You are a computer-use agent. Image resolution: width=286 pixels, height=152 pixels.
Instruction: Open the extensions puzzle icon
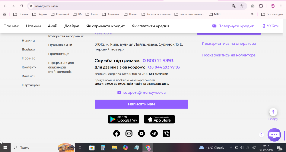point(261,6)
